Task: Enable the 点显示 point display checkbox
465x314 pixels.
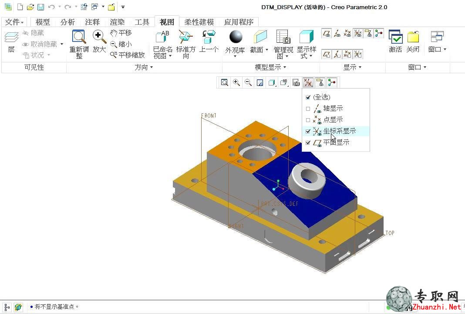Action: pyautogui.click(x=308, y=120)
